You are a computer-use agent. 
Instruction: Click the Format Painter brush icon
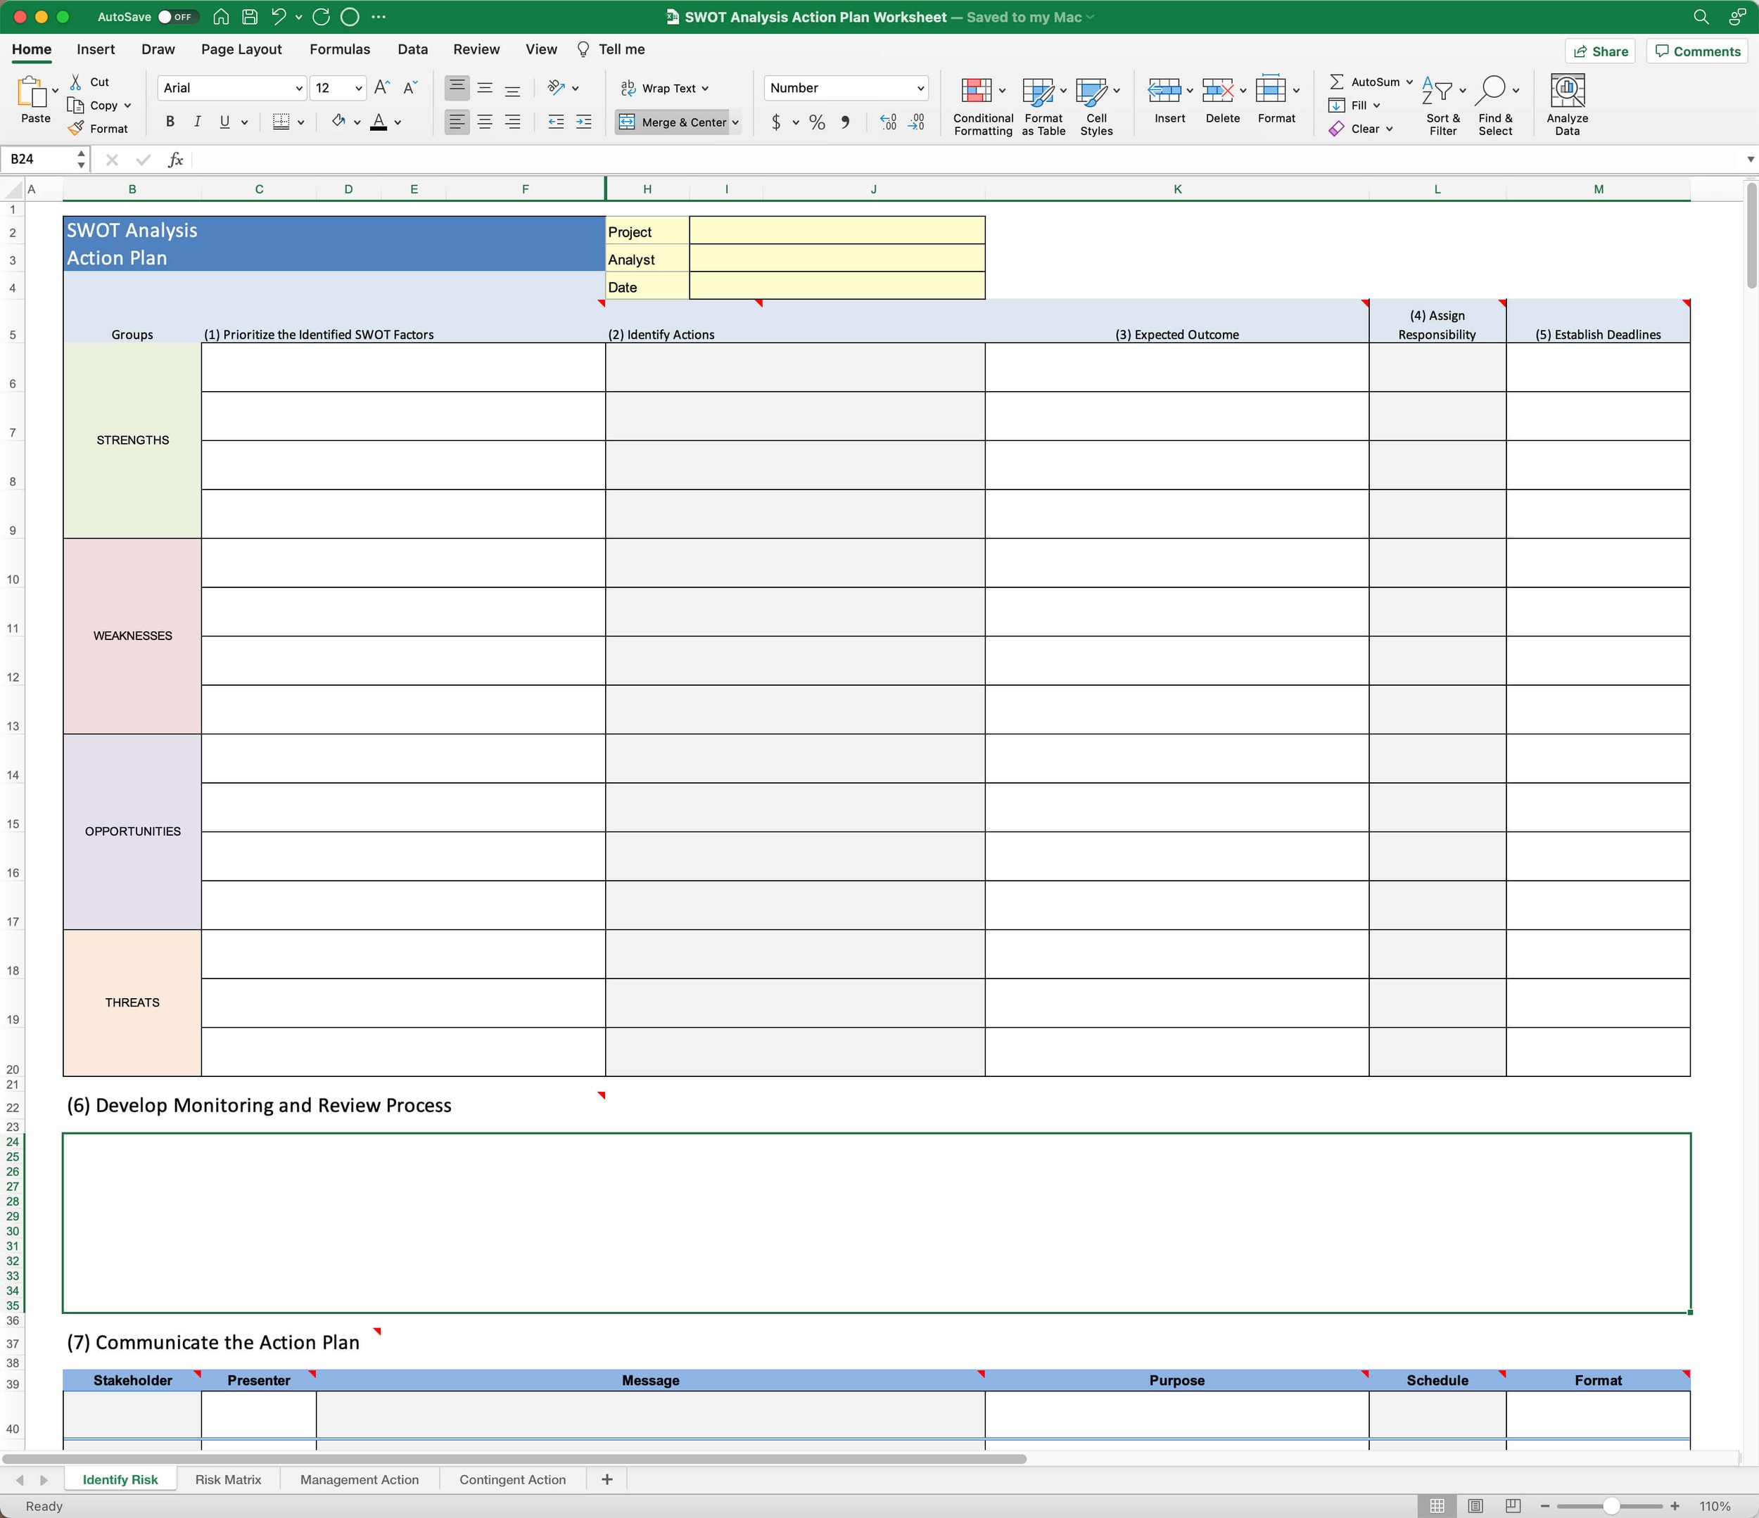tap(75, 128)
